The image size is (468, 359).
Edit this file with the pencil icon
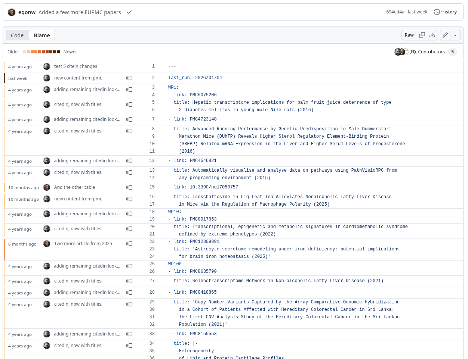[x=445, y=35]
